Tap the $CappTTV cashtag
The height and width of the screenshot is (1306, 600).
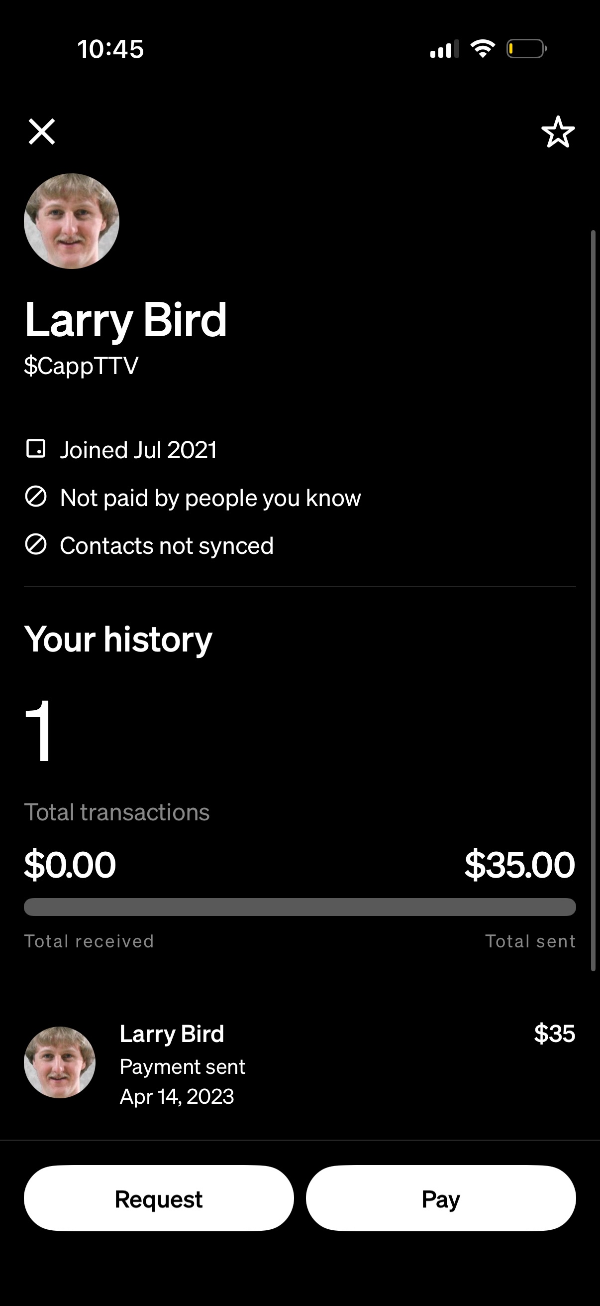tap(81, 366)
